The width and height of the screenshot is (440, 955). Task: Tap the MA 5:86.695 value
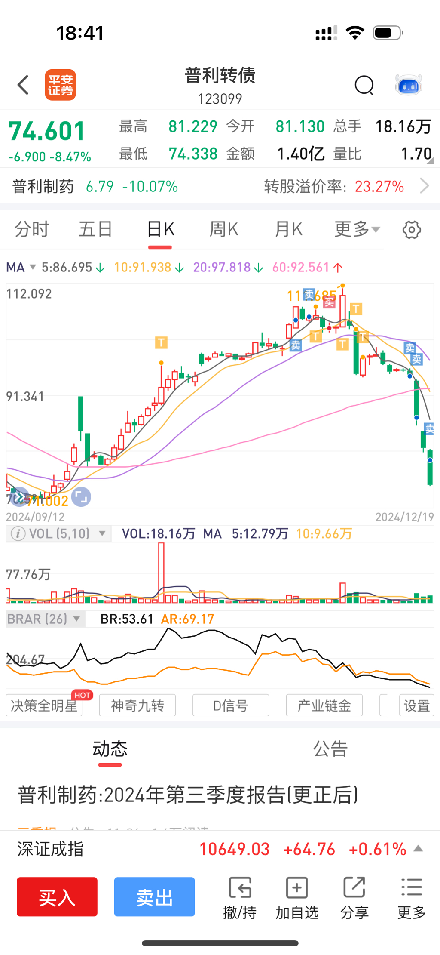[x=73, y=268]
